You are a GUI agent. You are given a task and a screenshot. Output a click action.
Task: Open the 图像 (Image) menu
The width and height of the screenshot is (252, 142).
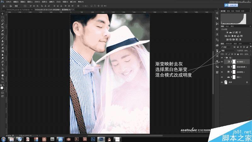click(23, 2)
